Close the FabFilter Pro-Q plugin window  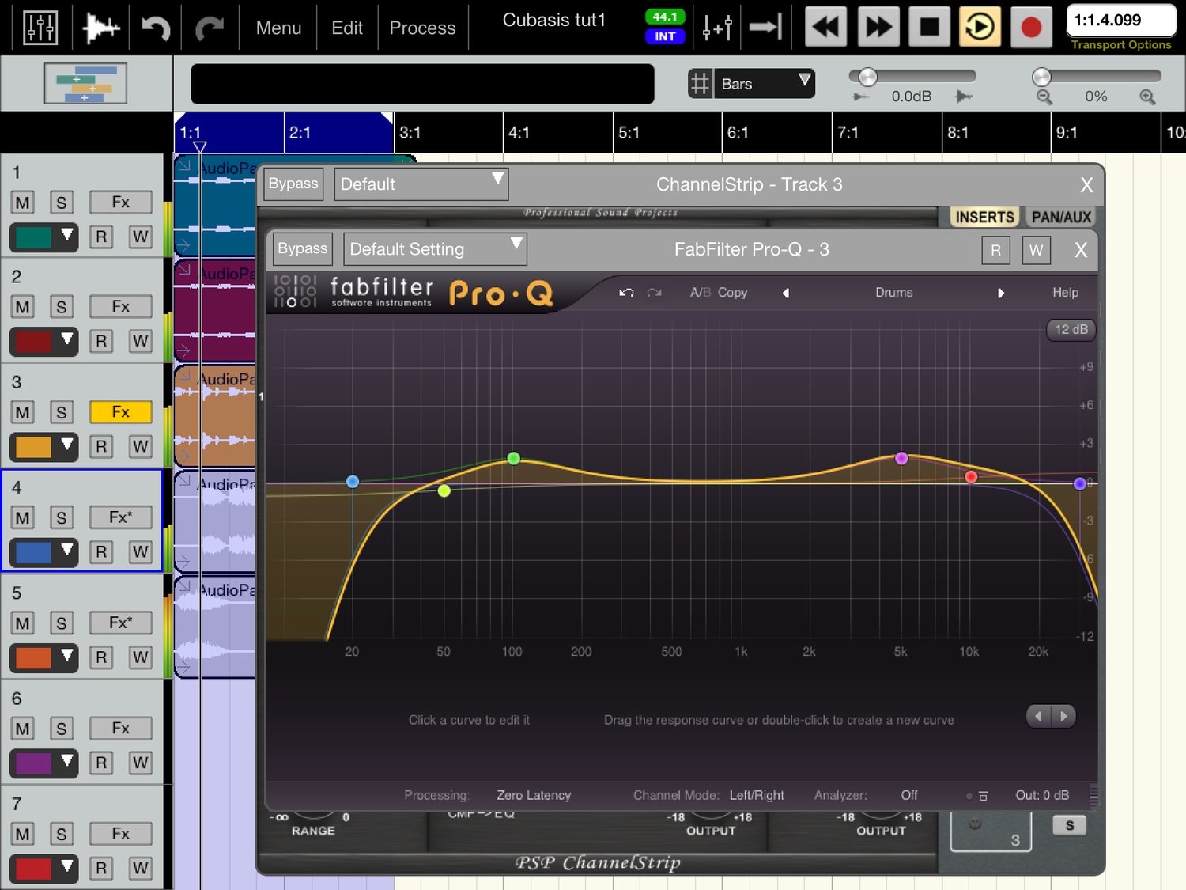[1081, 250]
